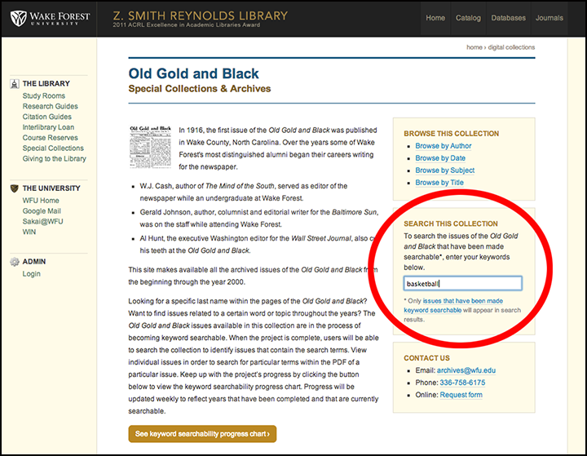This screenshot has width=587, height=456.
Task: Click the Old Gold and Black heading
Action: (193, 73)
